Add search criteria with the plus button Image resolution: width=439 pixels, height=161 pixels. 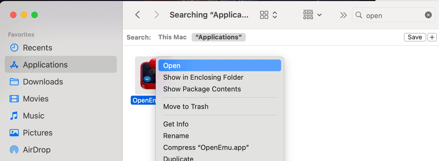pos(432,37)
